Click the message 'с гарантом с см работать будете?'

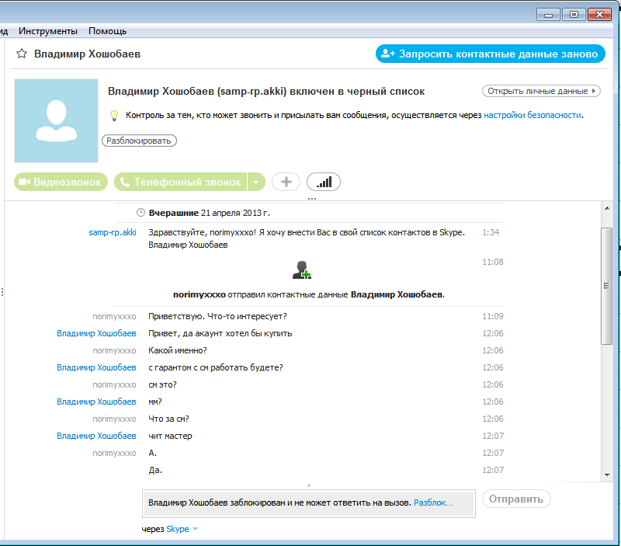[216, 367]
